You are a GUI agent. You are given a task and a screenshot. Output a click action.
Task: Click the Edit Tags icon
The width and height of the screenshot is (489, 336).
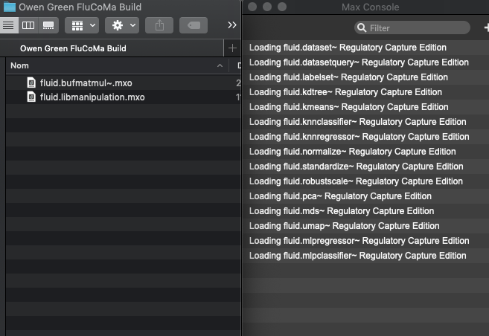point(194,25)
